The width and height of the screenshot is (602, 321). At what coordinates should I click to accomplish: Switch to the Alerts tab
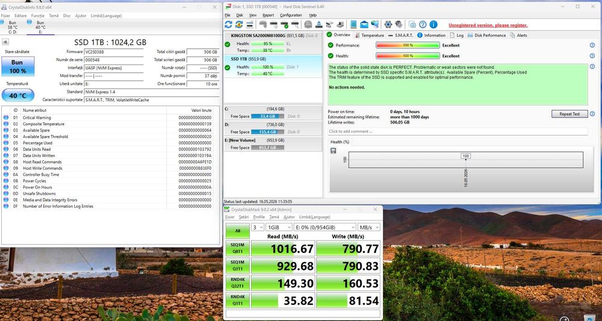[519, 36]
